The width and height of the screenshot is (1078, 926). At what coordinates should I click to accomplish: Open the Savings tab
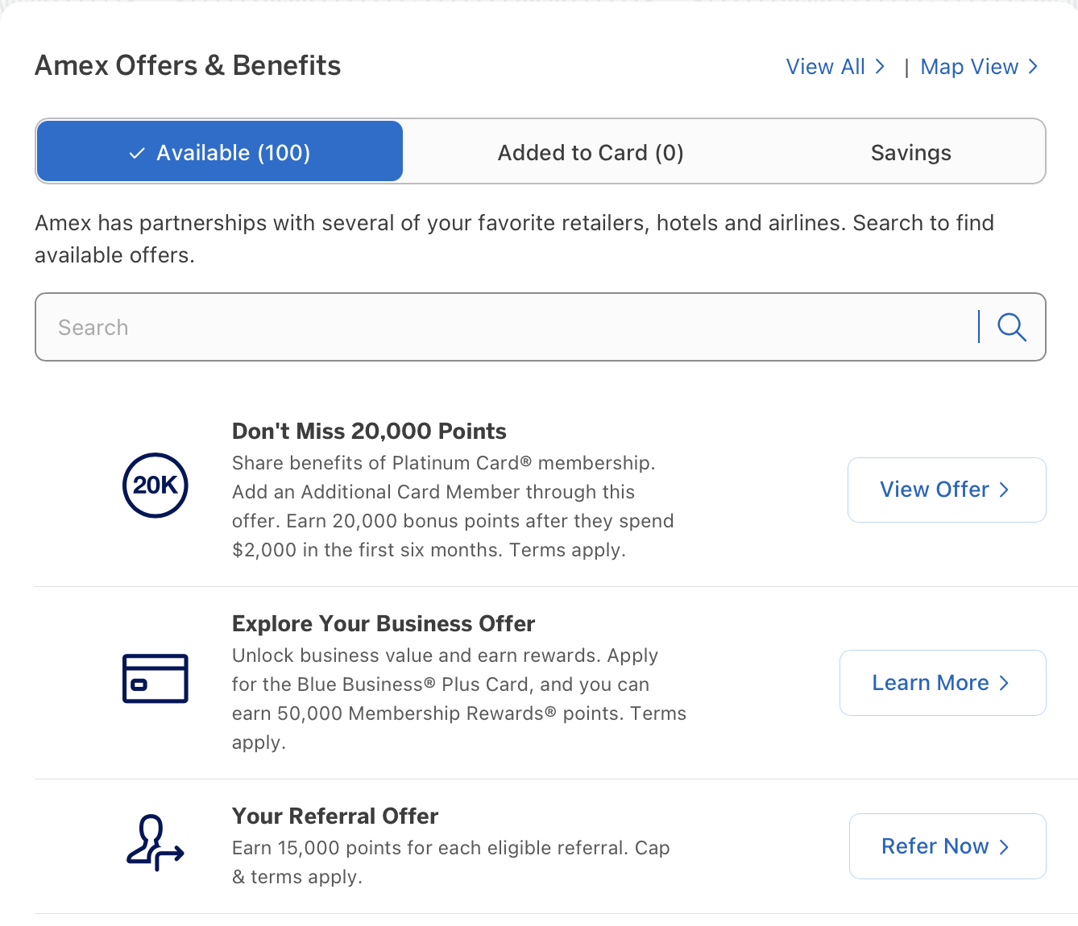(x=911, y=152)
